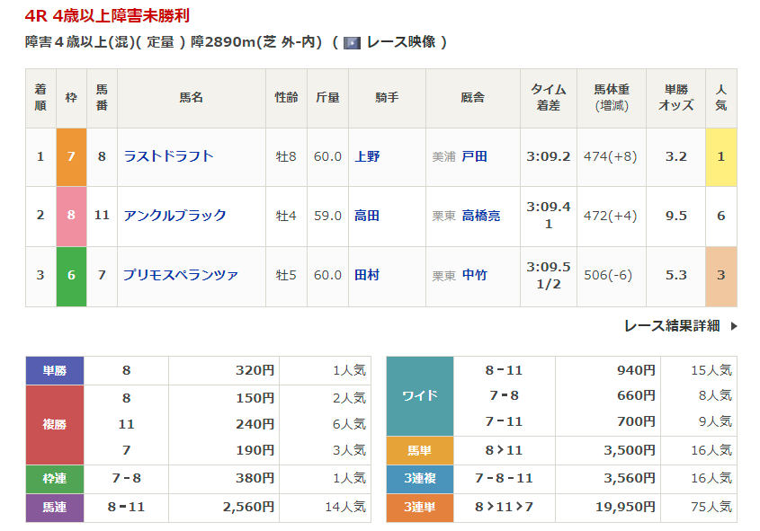Click the 馬名 column header
Image resolution: width=760 pixels, height=531 pixels.
[x=192, y=98]
